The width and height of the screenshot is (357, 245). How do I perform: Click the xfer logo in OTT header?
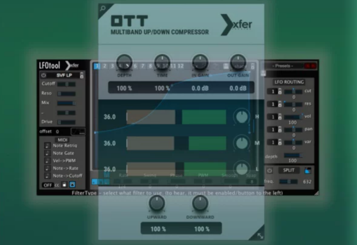pyautogui.click(x=237, y=25)
